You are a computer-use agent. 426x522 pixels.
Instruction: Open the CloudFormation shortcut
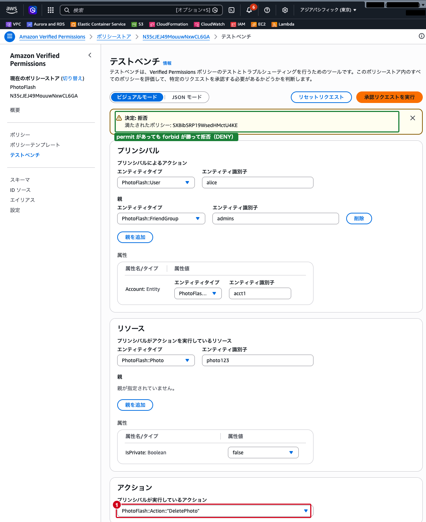click(169, 24)
